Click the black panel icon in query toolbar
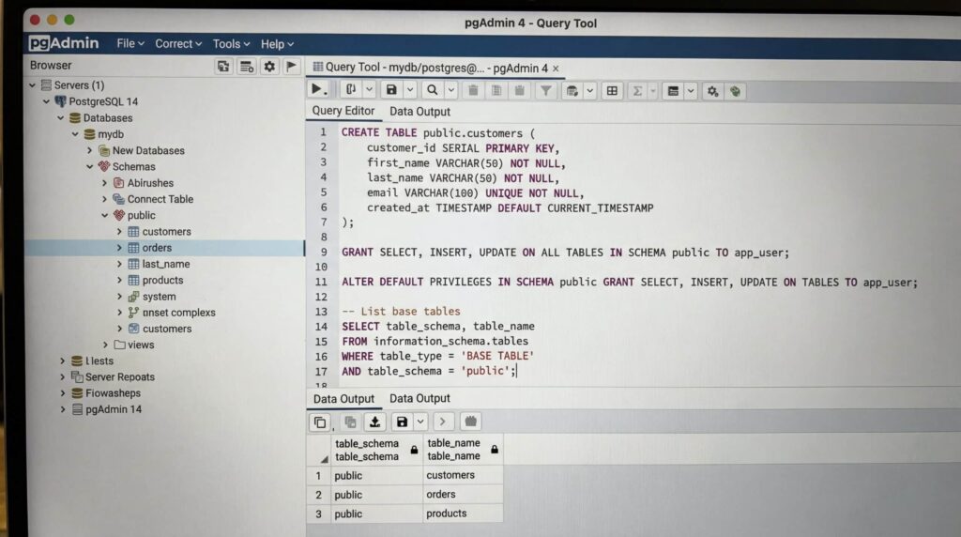 click(673, 91)
